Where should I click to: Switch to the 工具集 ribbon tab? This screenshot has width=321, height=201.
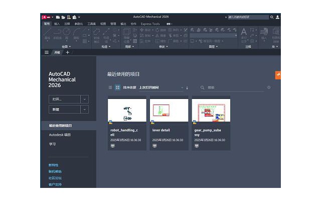91,24
